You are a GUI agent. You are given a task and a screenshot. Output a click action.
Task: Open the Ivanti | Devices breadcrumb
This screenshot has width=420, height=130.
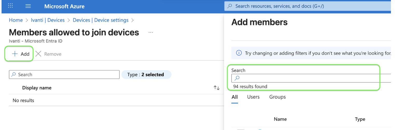click(48, 20)
